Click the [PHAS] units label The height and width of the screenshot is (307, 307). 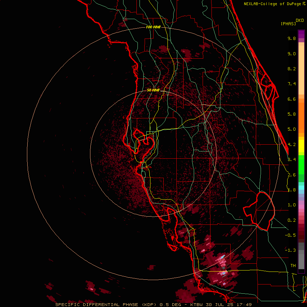tap(288, 24)
